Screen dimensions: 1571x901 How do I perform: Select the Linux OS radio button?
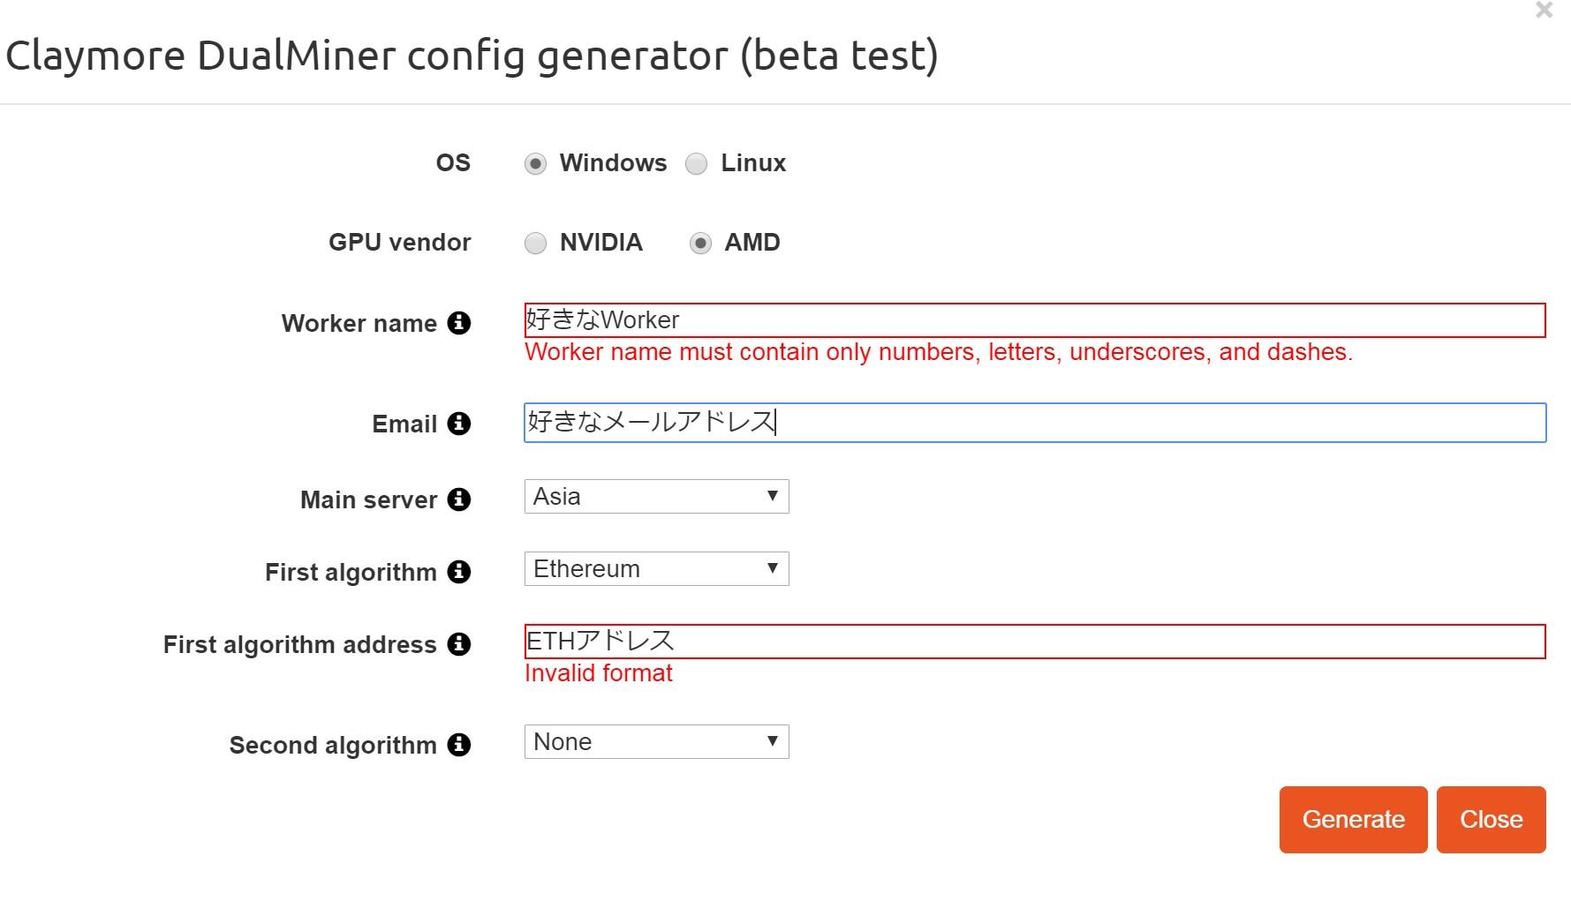tap(697, 164)
